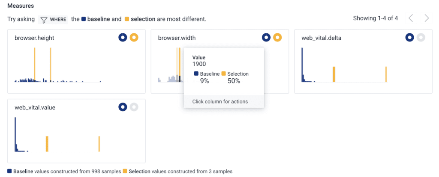Click the orange selection swatch in tooltip

pos(223,74)
